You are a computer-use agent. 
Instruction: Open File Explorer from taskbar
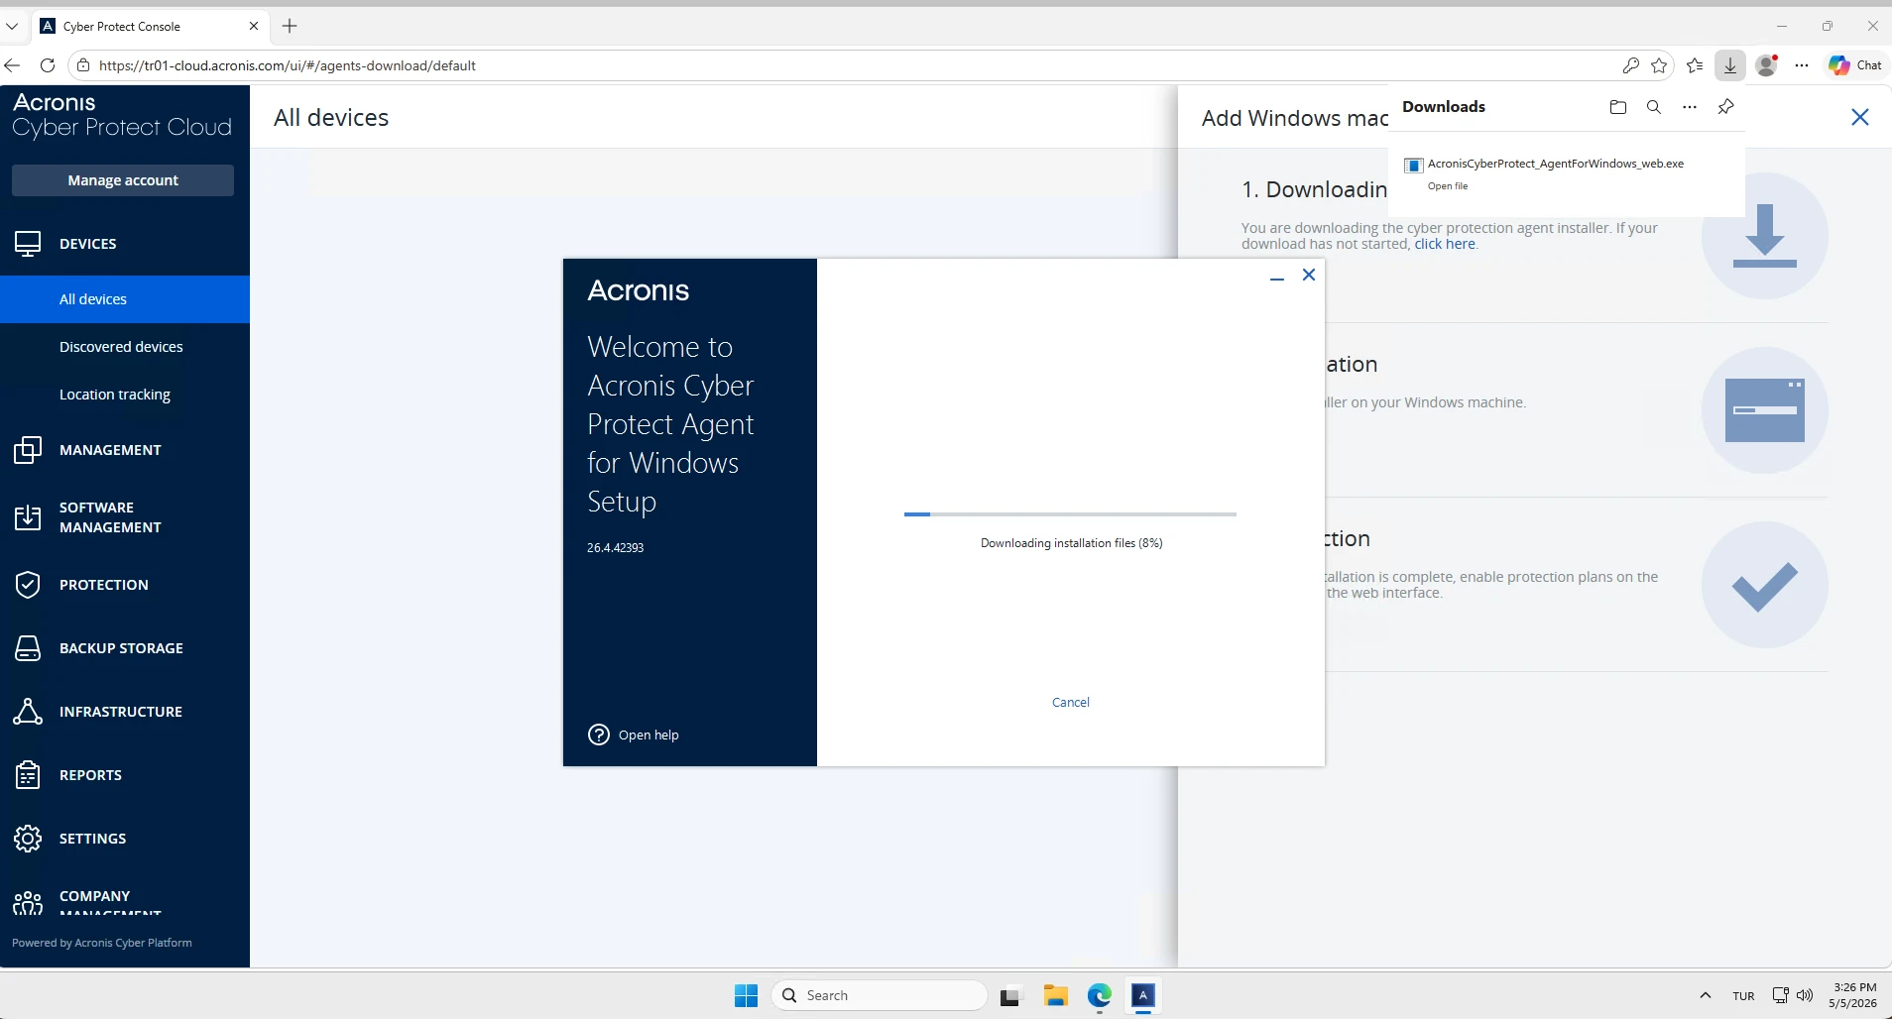click(x=1055, y=995)
